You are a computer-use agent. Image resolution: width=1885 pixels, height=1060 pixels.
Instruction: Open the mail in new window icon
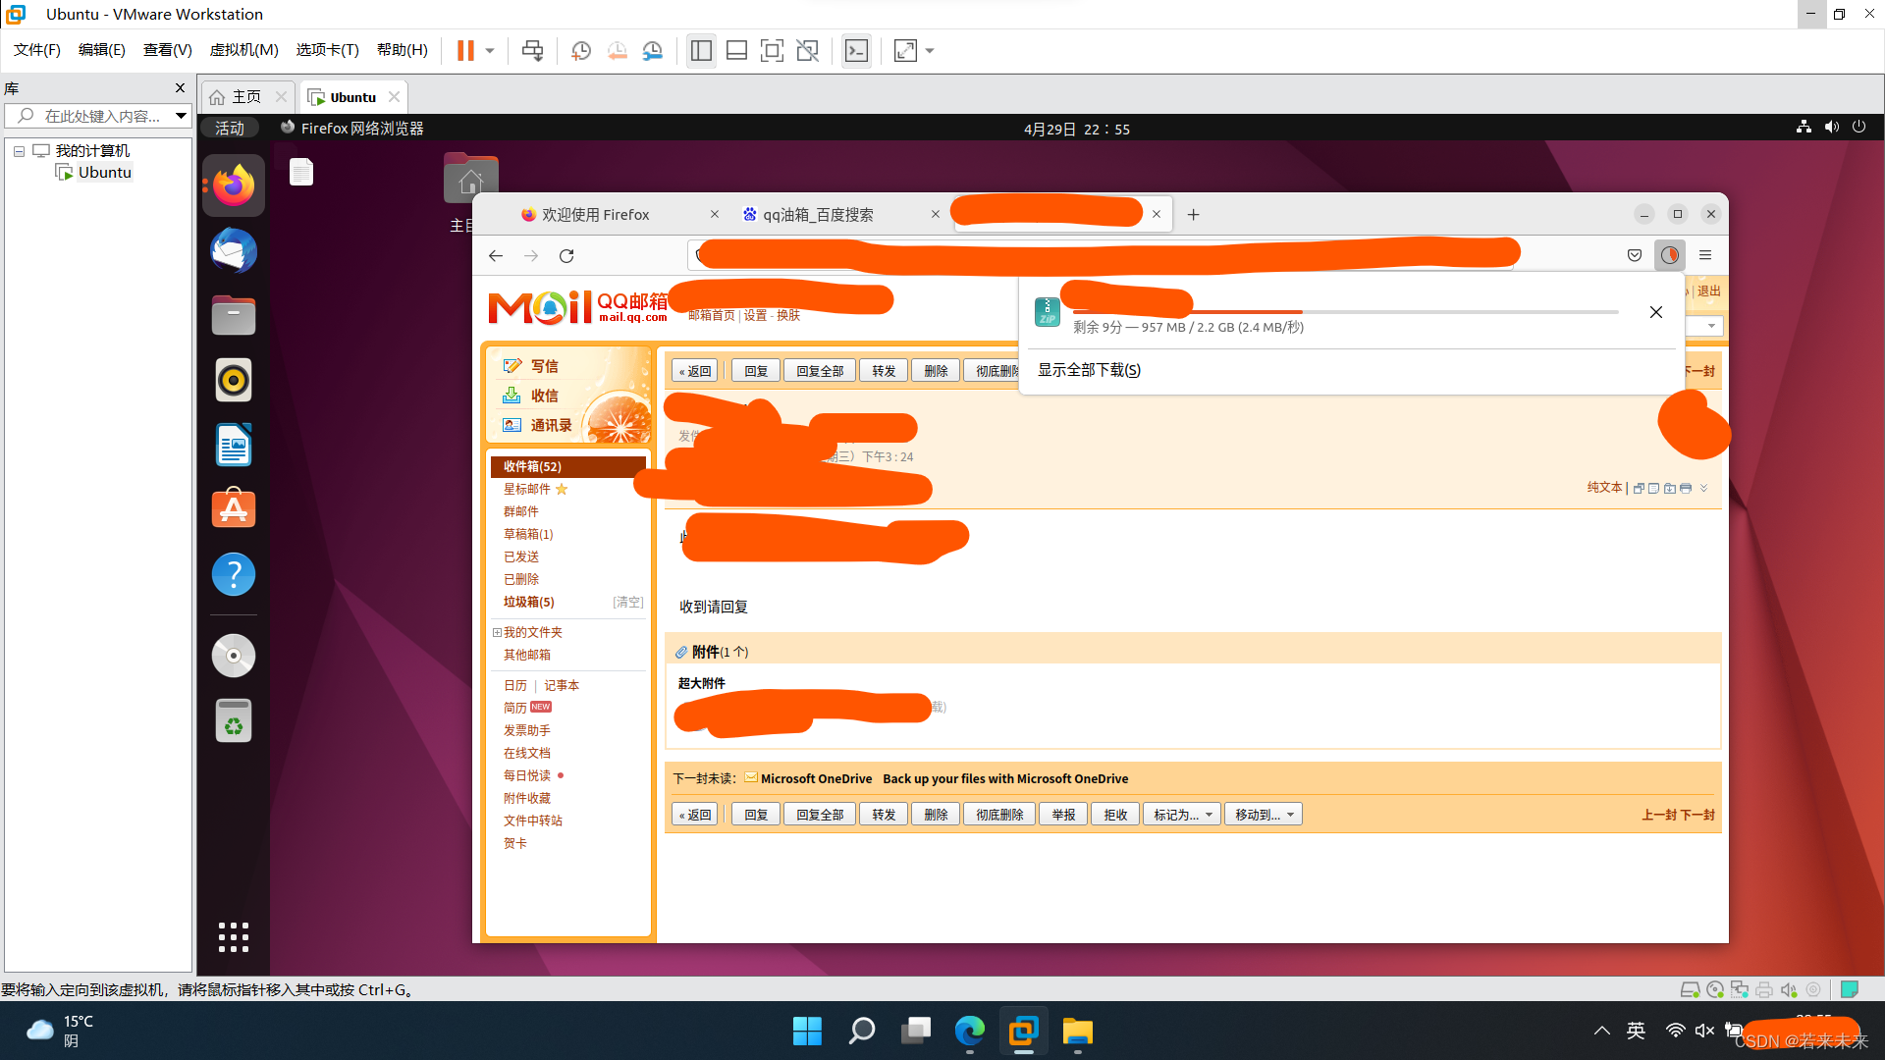1639,488
